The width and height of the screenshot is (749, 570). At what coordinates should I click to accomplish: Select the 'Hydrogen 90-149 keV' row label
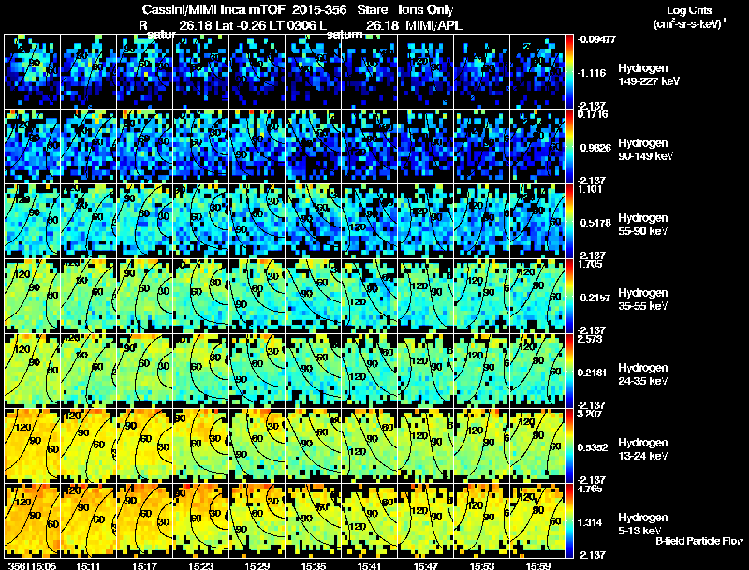645,150
